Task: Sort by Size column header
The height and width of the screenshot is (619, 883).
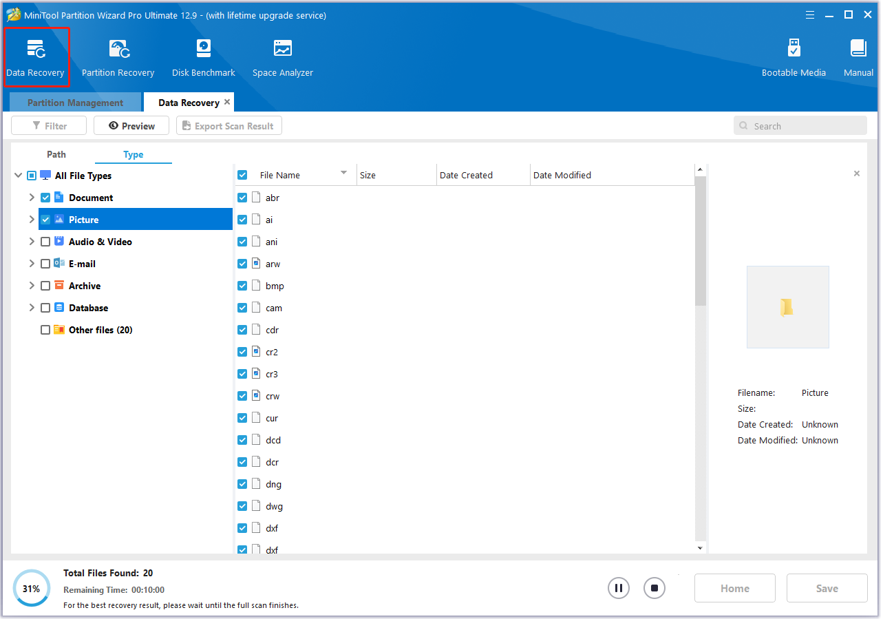Action: point(396,175)
